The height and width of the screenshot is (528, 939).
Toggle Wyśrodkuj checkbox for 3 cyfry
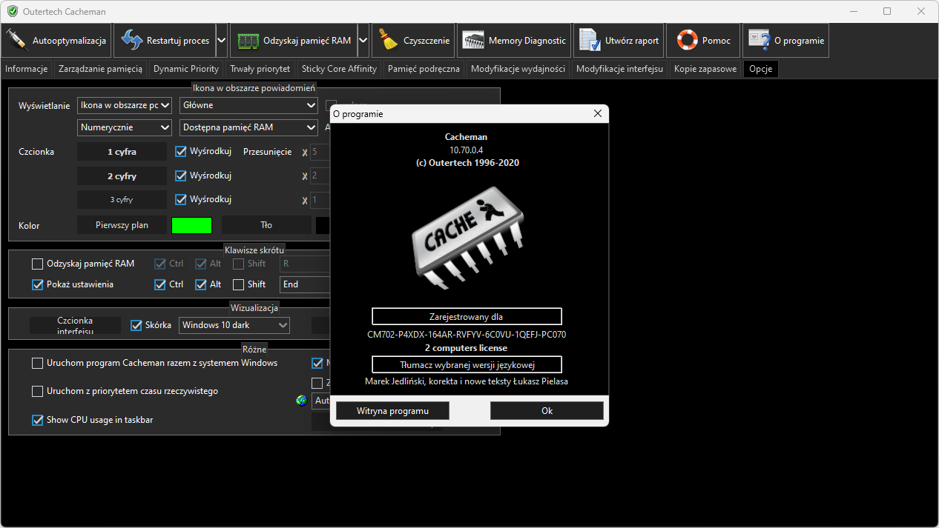point(180,199)
